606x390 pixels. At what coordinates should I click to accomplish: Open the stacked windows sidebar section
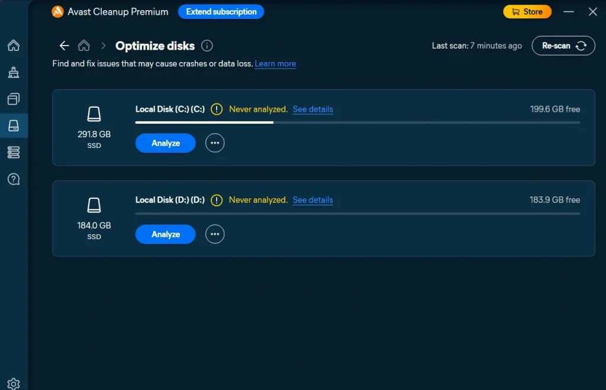(14, 99)
